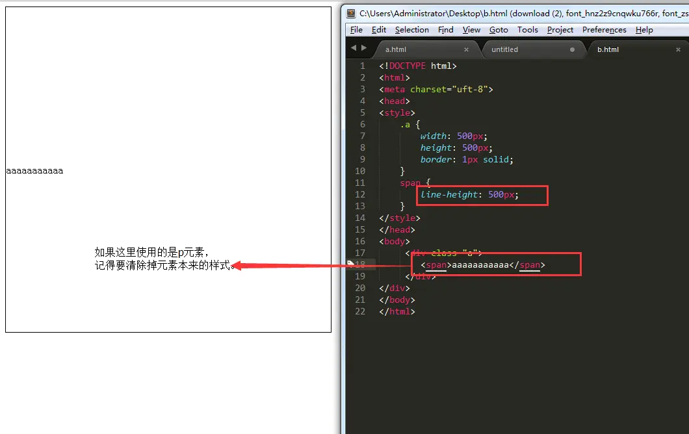Open the Preferences menu
Screen dimensions: 689x434
[604, 30]
